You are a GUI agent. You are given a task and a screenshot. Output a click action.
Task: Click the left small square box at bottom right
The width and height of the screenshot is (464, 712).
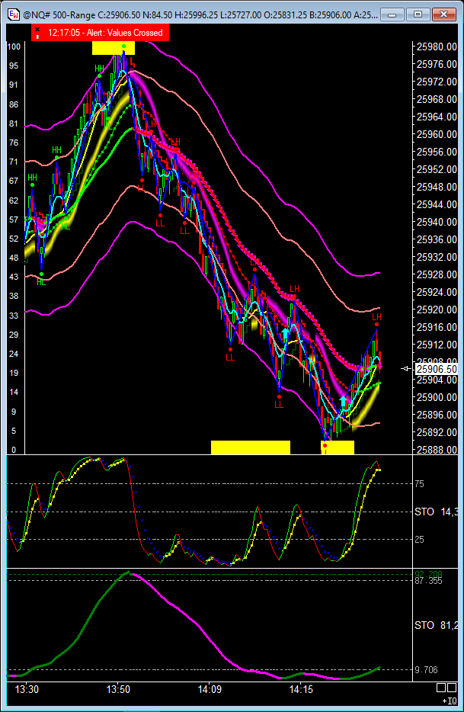click(x=441, y=689)
